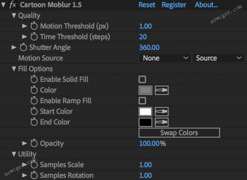
Task: Click the Swap Colors button
Action: (179, 133)
